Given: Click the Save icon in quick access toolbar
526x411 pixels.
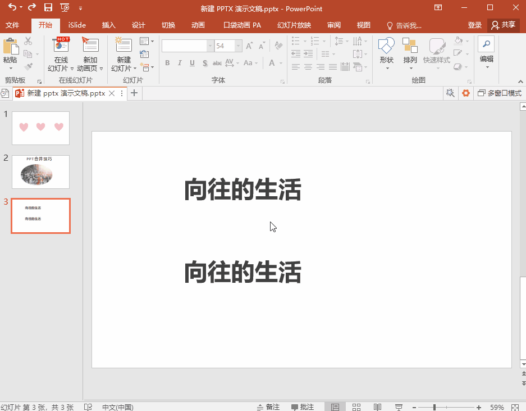Looking at the screenshot, I should click(48, 7).
